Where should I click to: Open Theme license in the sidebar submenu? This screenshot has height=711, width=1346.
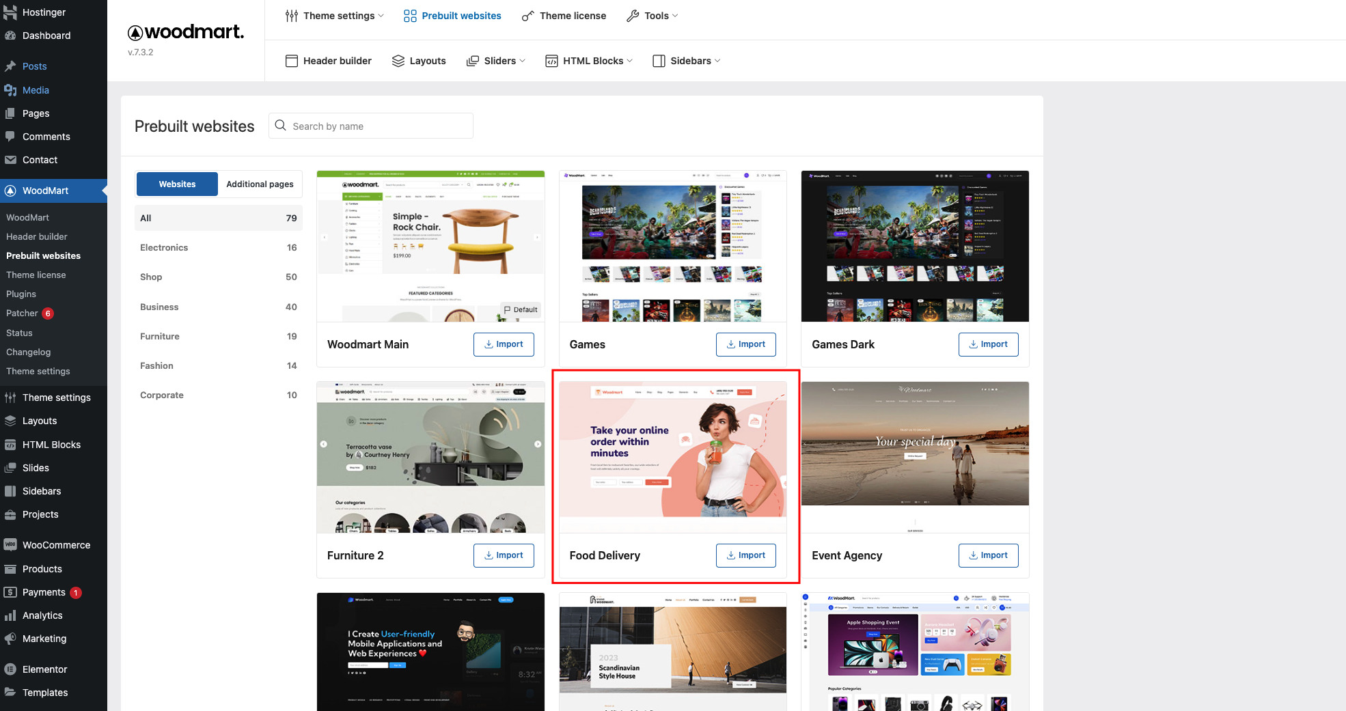36,275
